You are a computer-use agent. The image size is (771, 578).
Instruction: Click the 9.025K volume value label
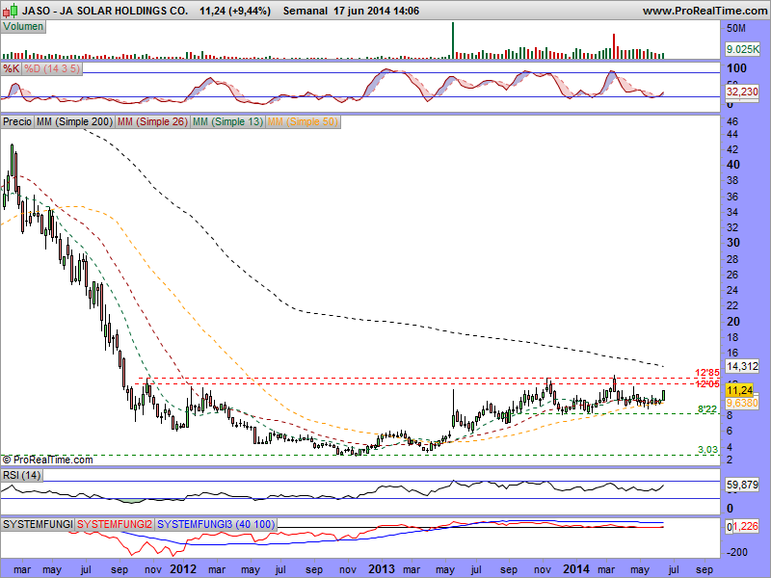(742, 49)
